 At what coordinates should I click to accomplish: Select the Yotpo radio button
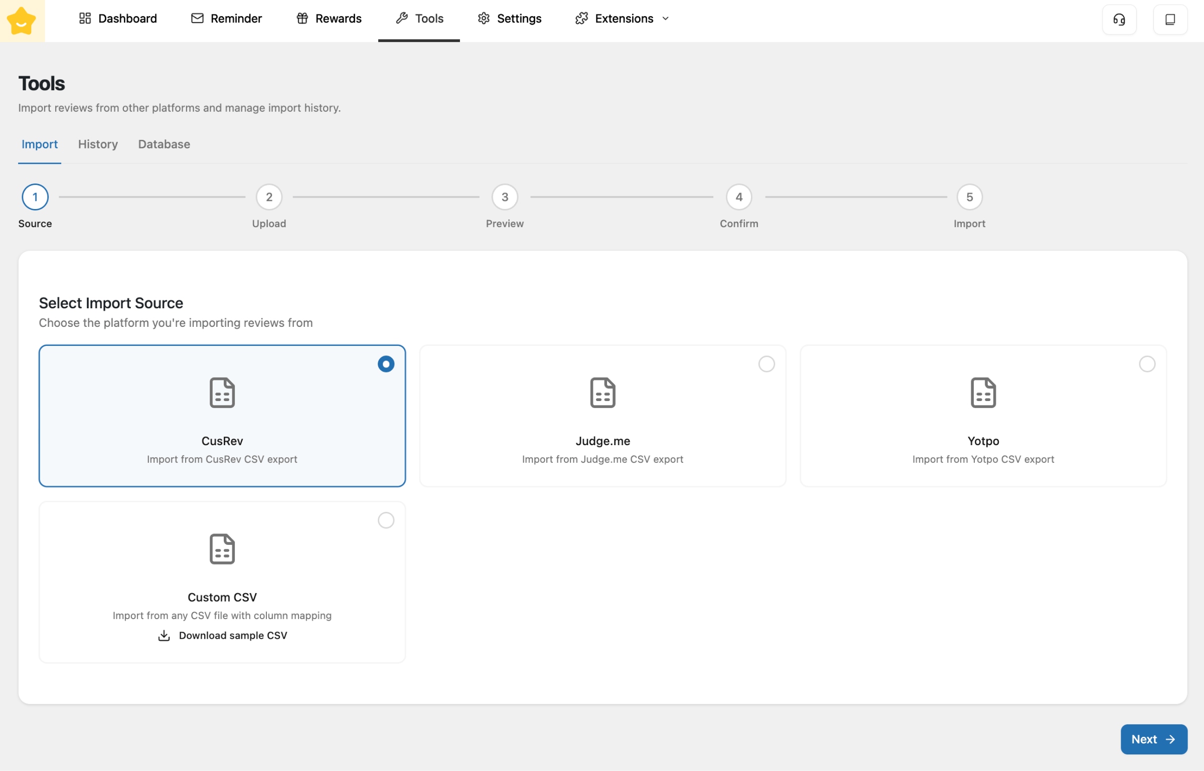click(1147, 364)
